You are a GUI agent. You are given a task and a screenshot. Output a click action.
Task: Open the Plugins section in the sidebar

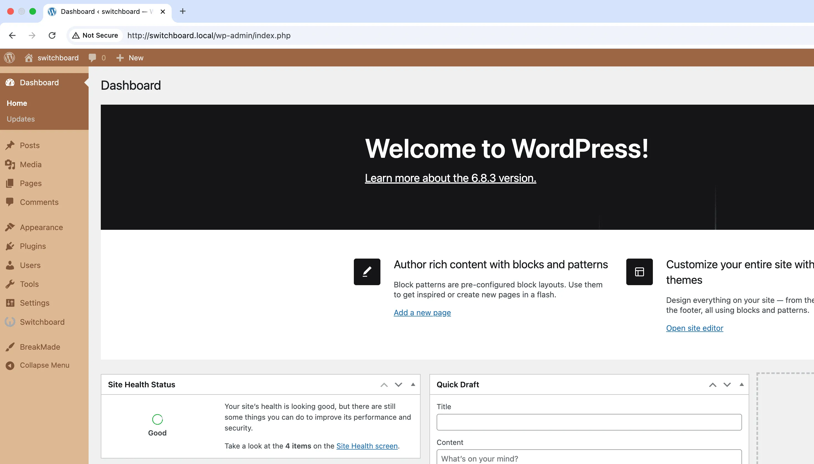tap(33, 246)
